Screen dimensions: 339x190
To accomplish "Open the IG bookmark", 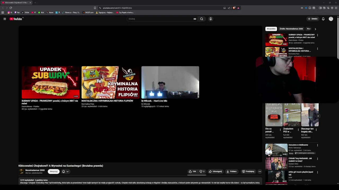I will point(10,12).
